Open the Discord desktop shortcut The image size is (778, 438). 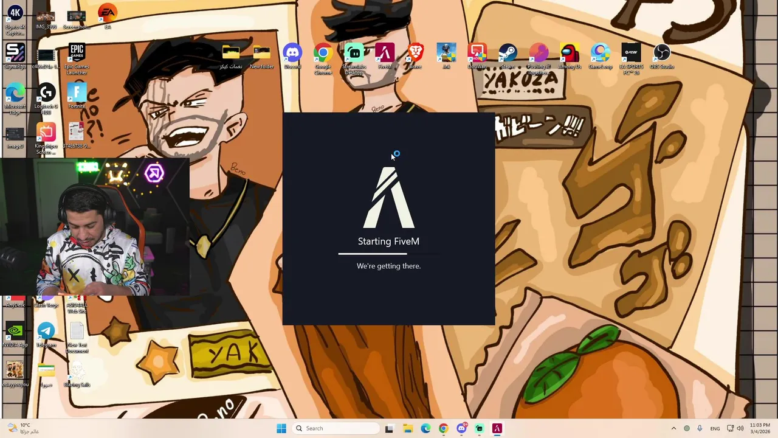point(292,56)
